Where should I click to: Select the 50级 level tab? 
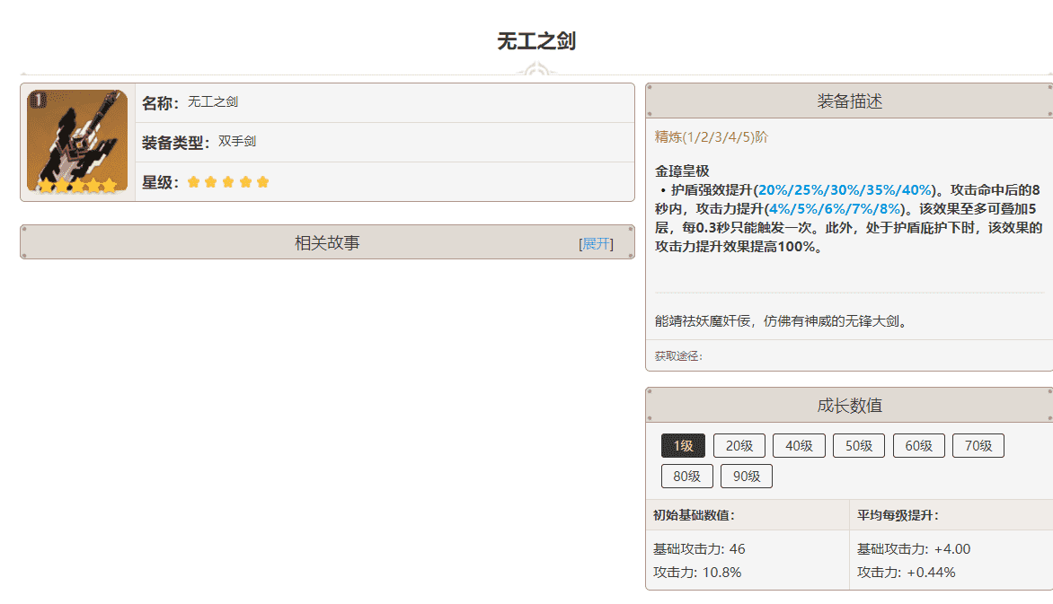click(x=859, y=446)
